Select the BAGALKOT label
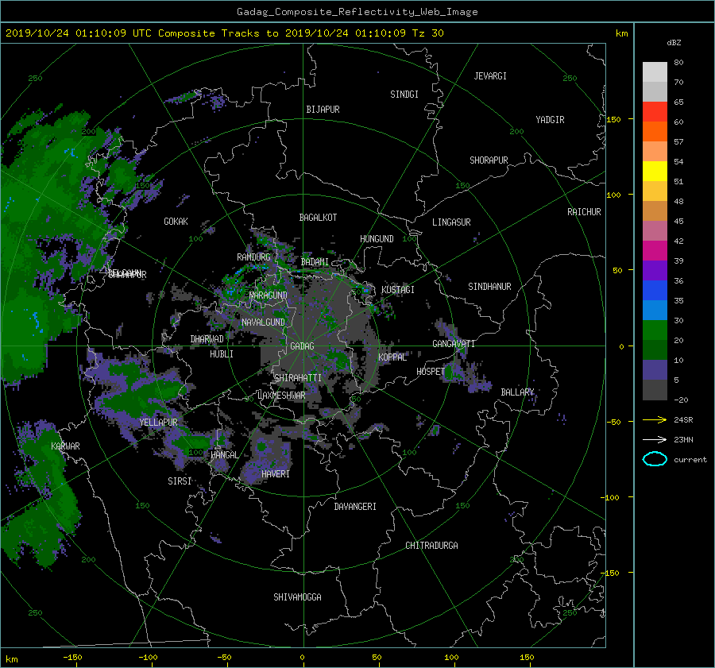 point(318,218)
